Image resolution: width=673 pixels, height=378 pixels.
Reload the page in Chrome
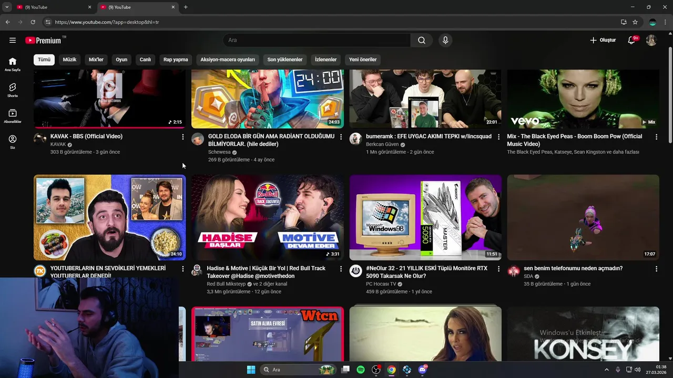pos(33,22)
